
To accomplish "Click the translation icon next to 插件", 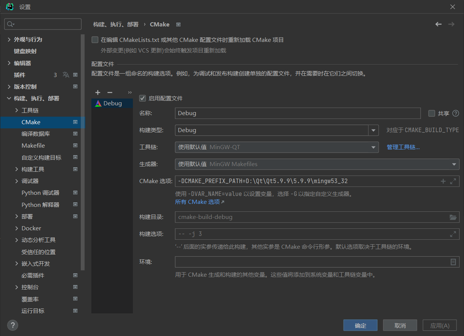I will (x=66, y=75).
